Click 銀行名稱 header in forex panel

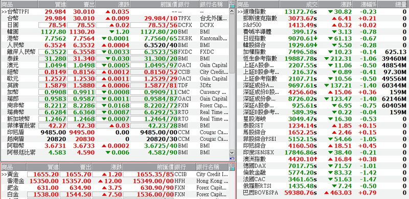point(214,4)
